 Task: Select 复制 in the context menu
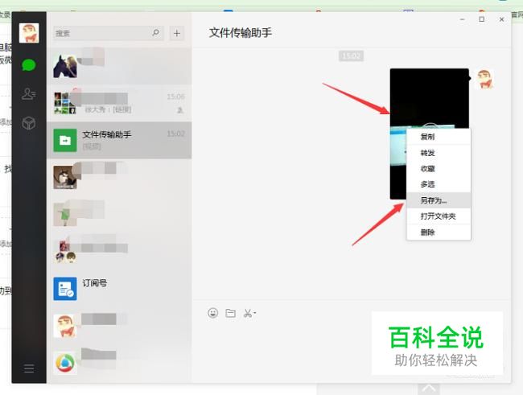coord(439,137)
